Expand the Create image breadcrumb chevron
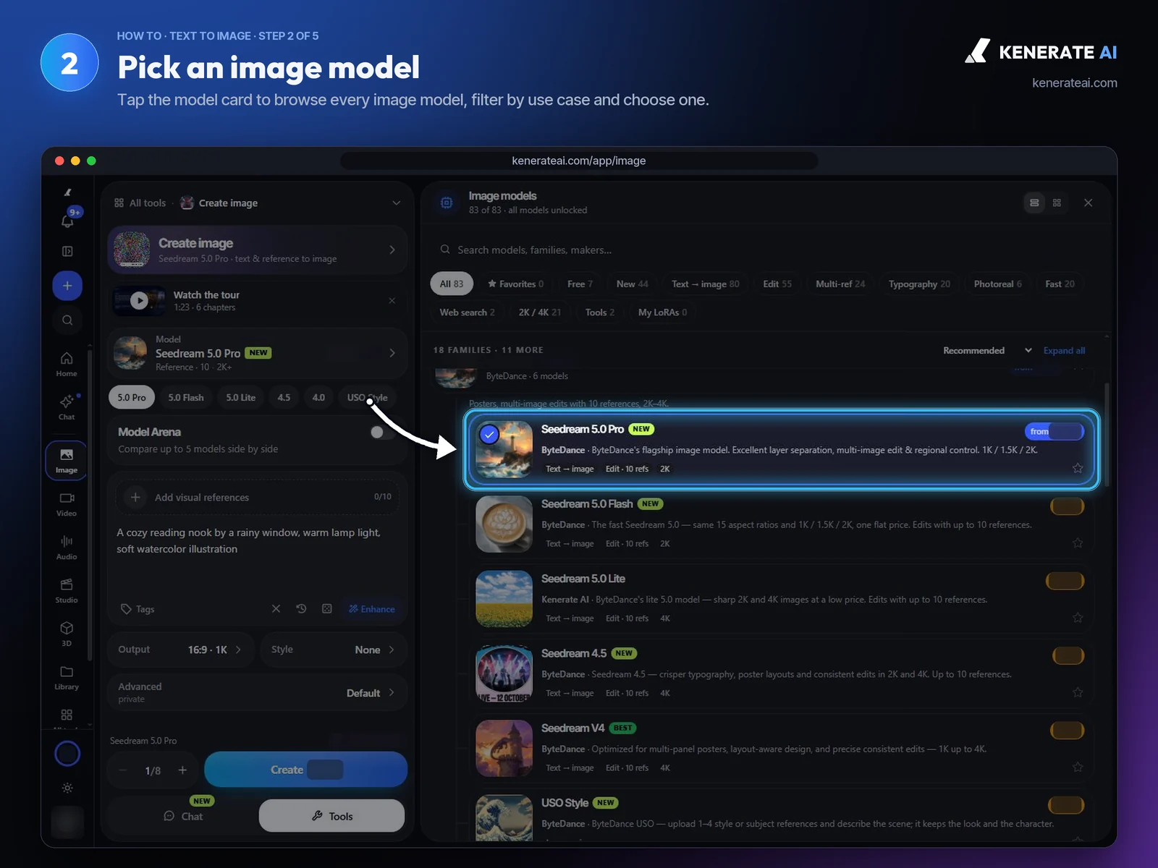Screen dimensions: 1158x868 coord(396,203)
